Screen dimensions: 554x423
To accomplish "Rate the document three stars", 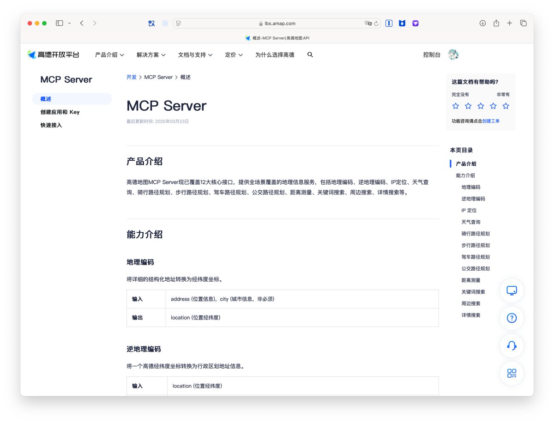I will pyautogui.click(x=481, y=106).
